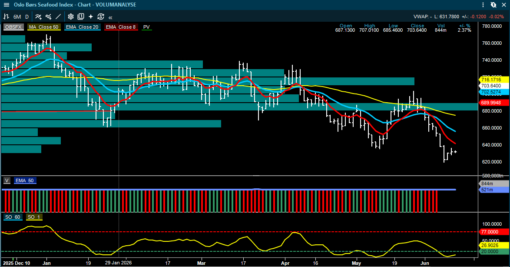Open the three-dot options menu

point(484,5)
